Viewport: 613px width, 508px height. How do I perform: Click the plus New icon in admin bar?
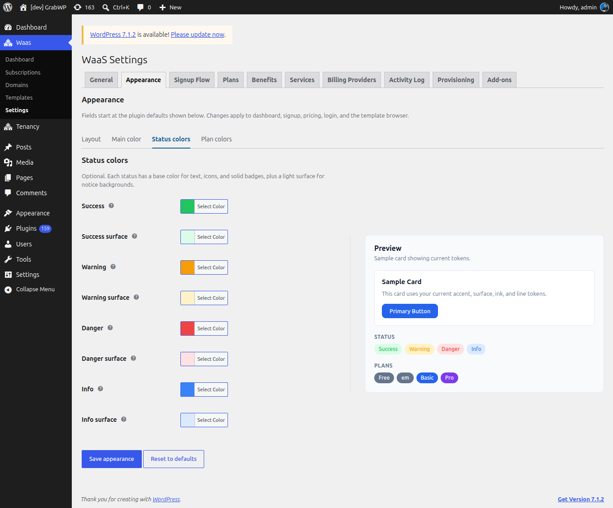(x=162, y=7)
